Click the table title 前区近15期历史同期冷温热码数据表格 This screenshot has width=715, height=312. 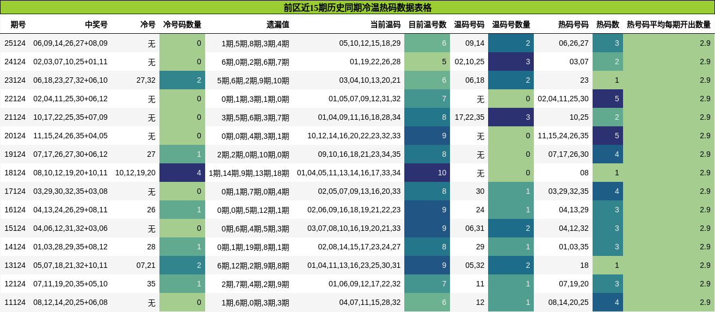coord(358,8)
